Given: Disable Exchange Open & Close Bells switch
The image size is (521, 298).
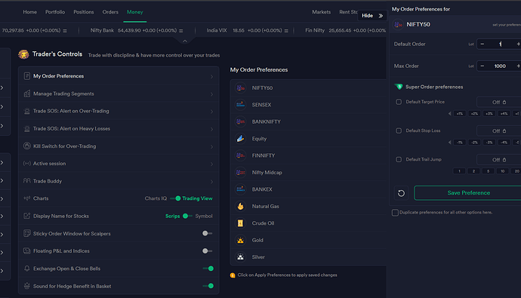Looking at the screenshot, I should click(208, 269).
